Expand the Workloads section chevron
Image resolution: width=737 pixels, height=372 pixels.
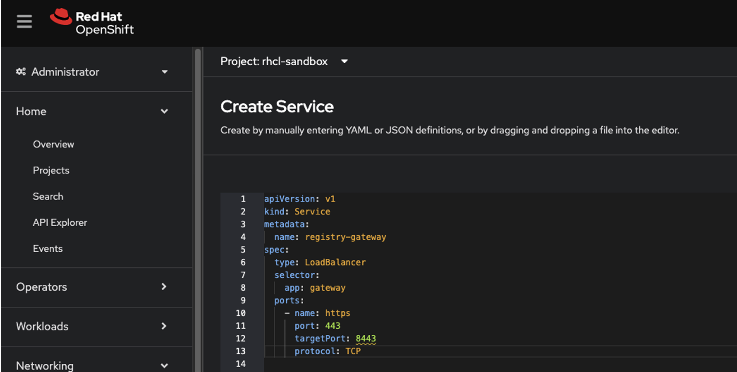point(164,326)
